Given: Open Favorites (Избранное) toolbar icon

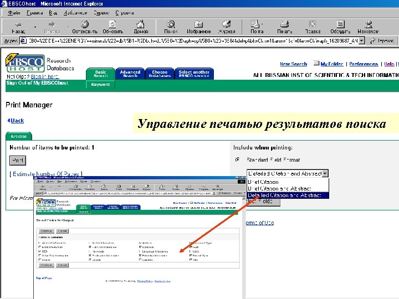Looking at the screenshot, I should [198, 24].
